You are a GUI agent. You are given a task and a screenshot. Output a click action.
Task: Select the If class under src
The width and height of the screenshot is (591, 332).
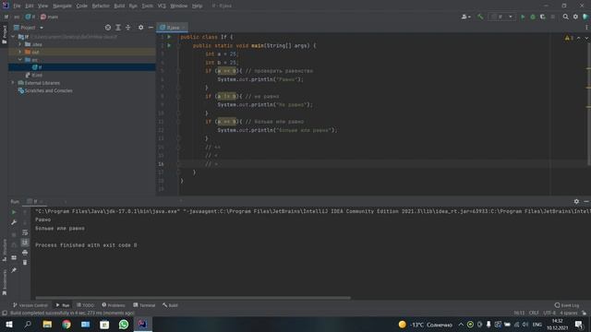pos(37,67)
